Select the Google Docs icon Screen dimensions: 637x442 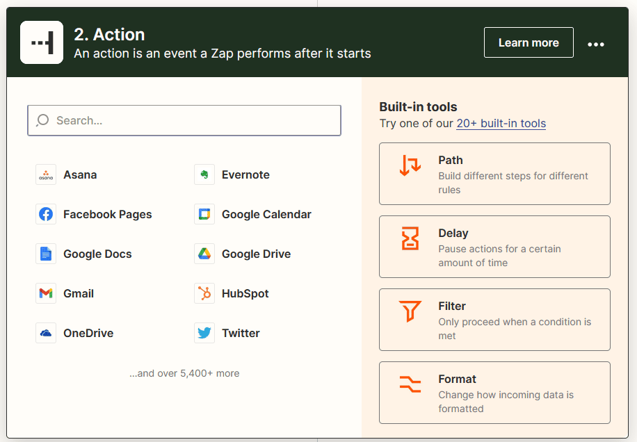click(46, 254)
